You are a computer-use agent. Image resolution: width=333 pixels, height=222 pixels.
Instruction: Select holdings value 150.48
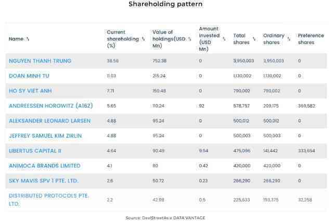coord(159,91)
